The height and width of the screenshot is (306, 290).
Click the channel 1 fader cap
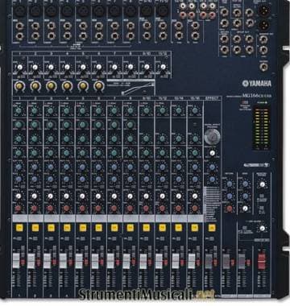tap(16, 261)
